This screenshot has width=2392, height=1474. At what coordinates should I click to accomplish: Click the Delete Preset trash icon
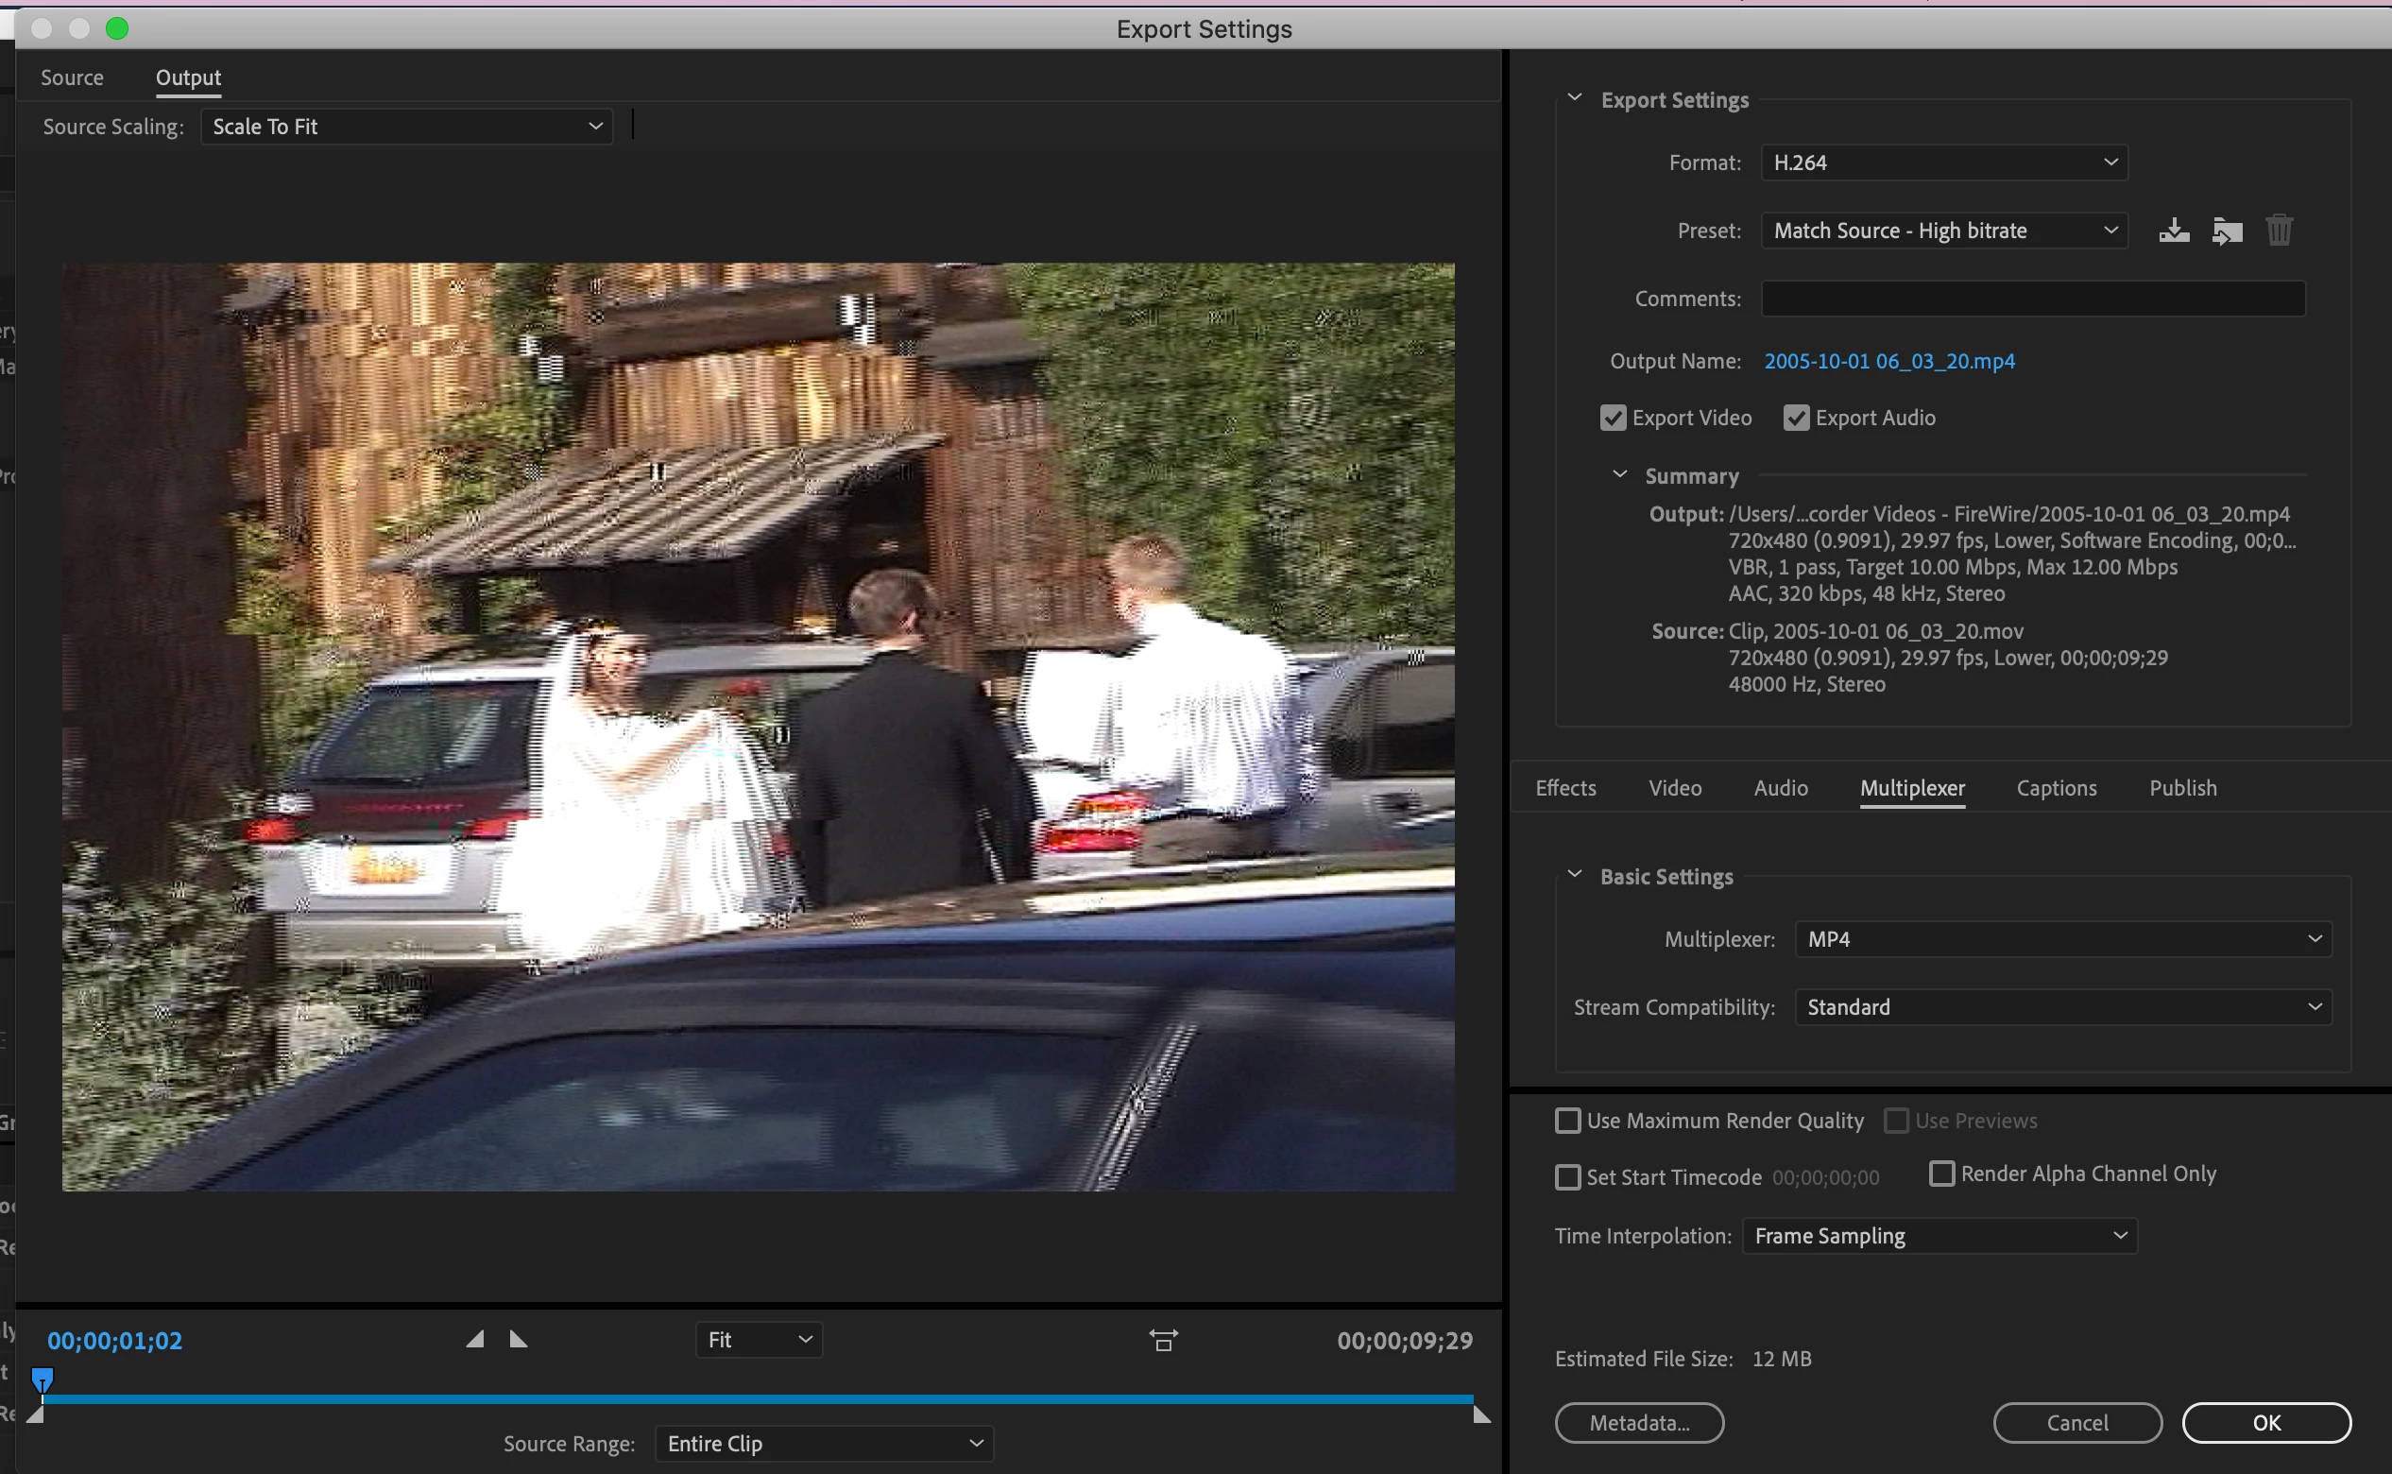(2278, 231)
